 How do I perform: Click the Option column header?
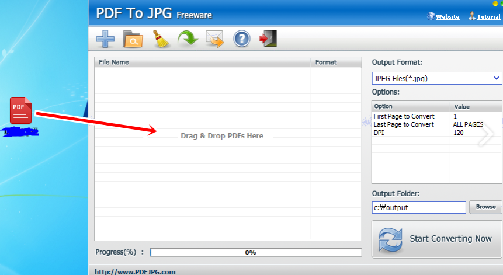(x=411, y=106)
